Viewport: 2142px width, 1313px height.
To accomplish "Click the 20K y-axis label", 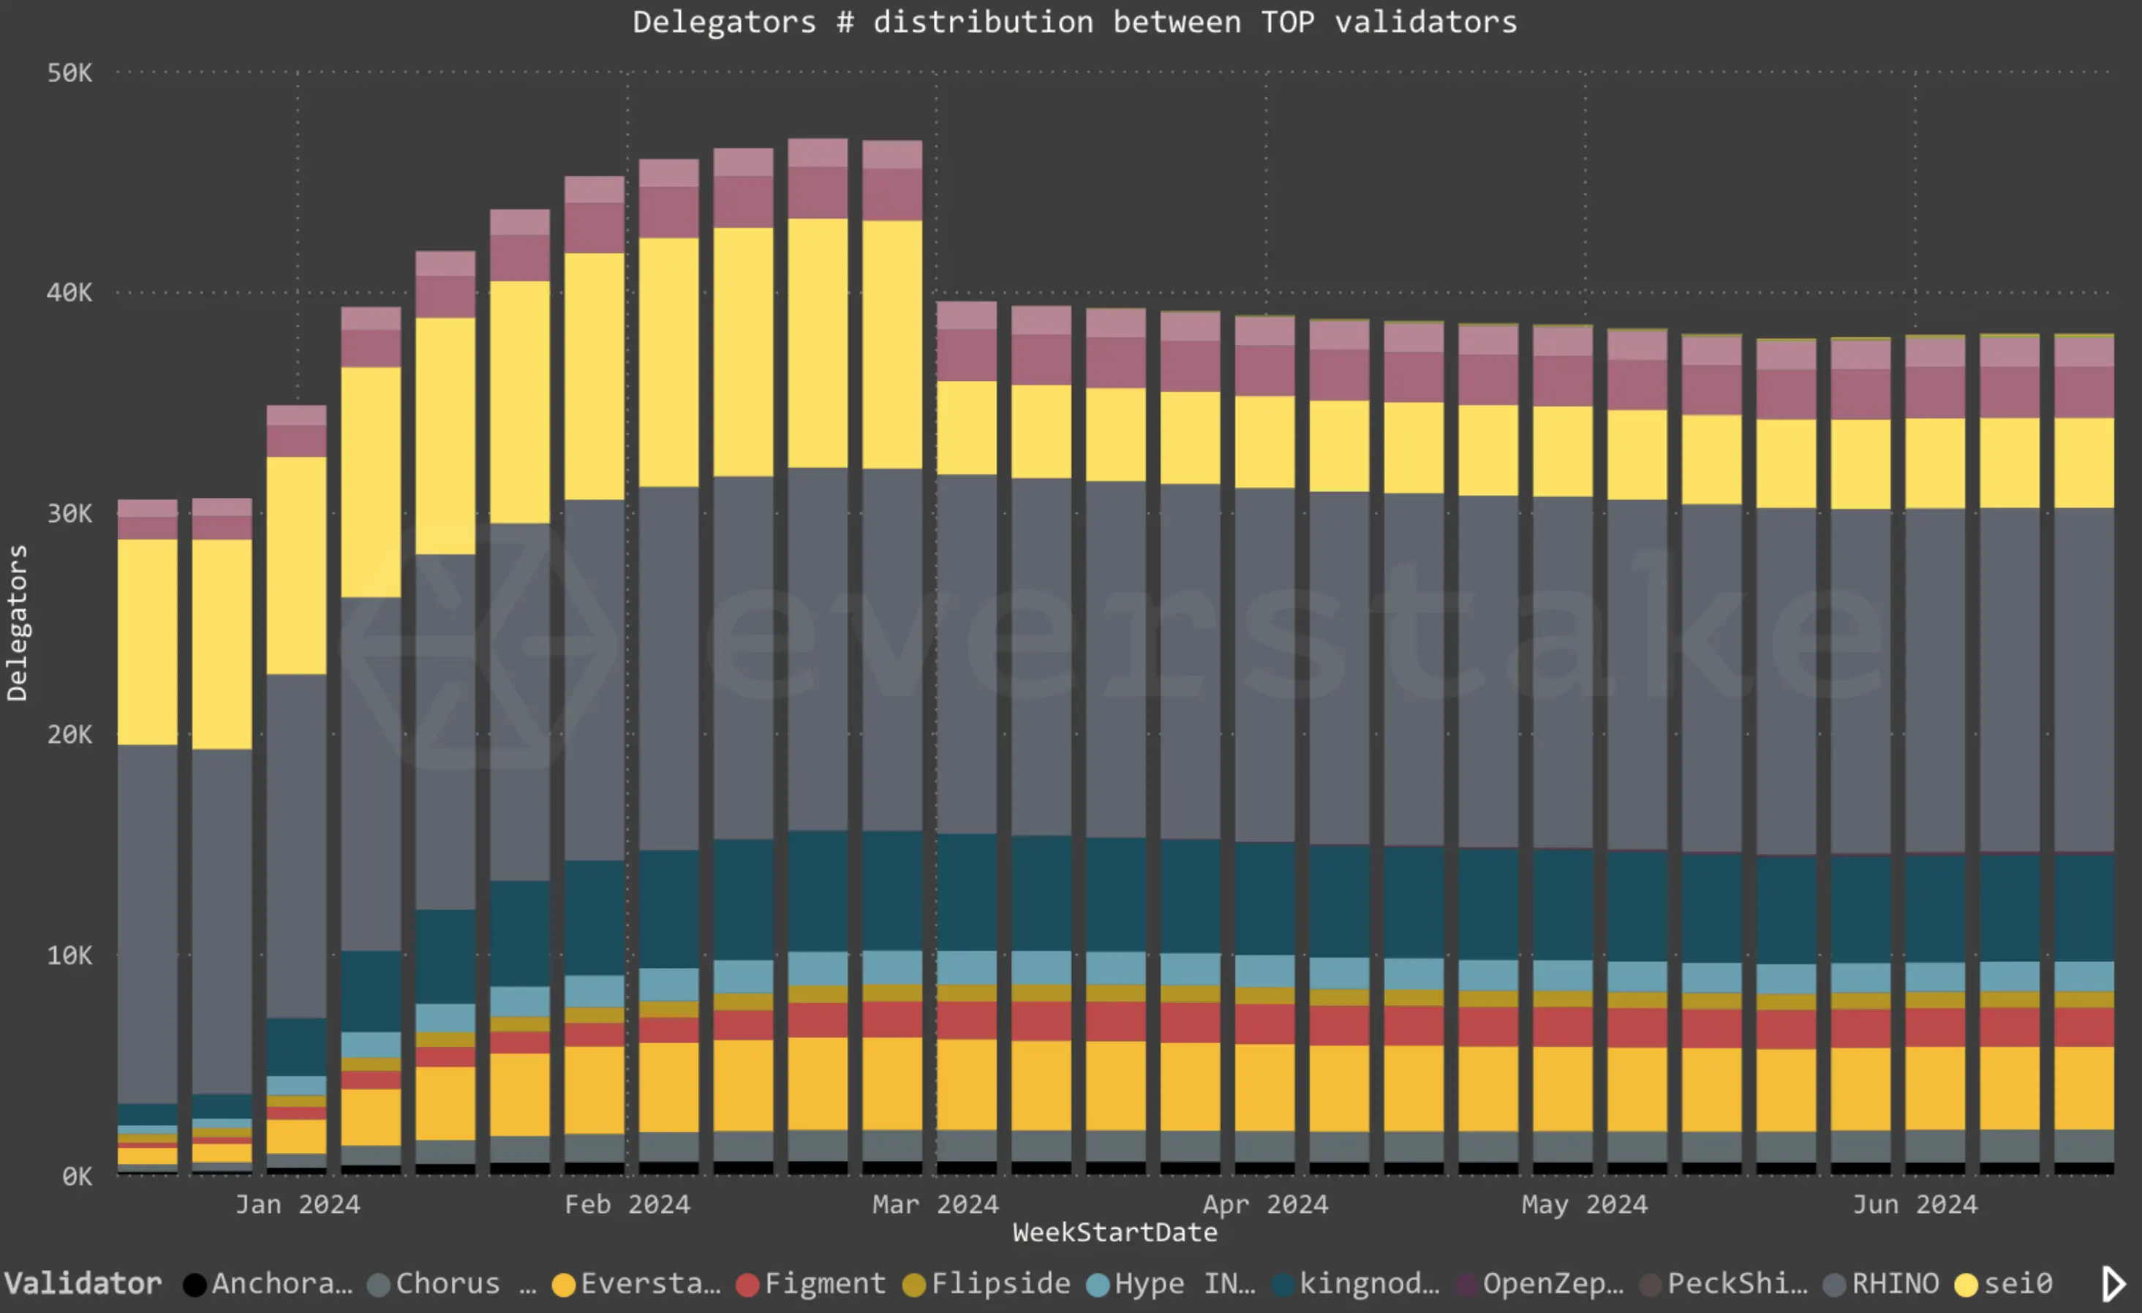I will [x=69, y=735].
